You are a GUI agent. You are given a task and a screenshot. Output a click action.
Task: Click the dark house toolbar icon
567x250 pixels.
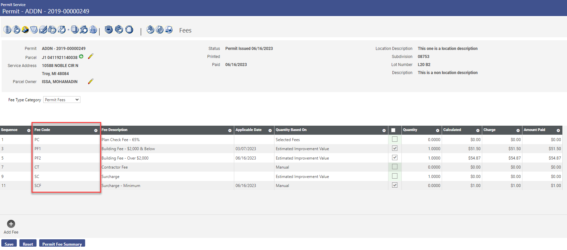click(x=129, y=29)
